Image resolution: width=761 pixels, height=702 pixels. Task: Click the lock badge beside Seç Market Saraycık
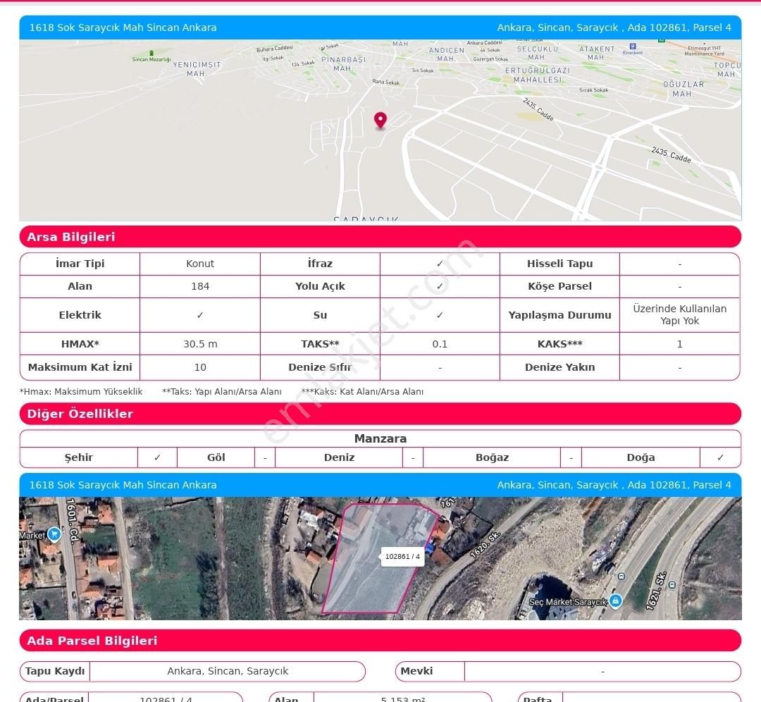[x=614, y=601]
